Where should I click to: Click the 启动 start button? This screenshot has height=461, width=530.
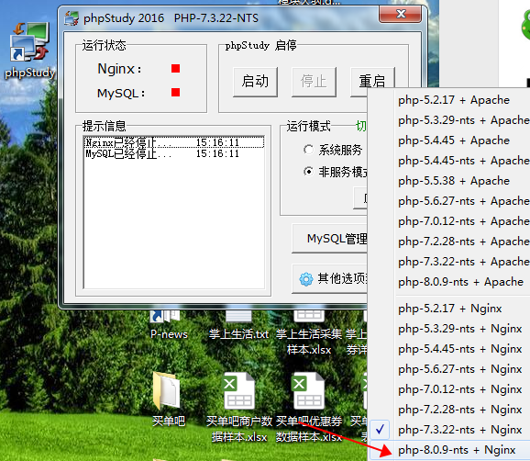255,82
